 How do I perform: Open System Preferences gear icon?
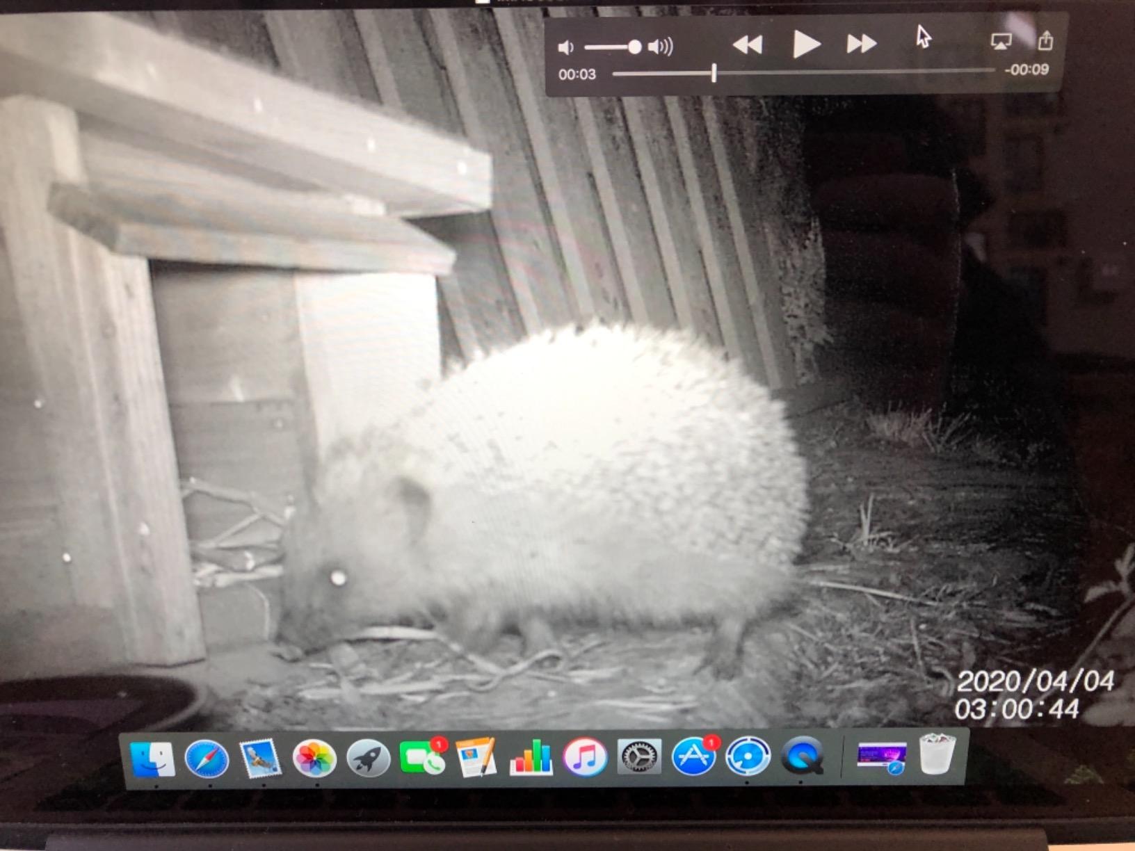[639, 756]
